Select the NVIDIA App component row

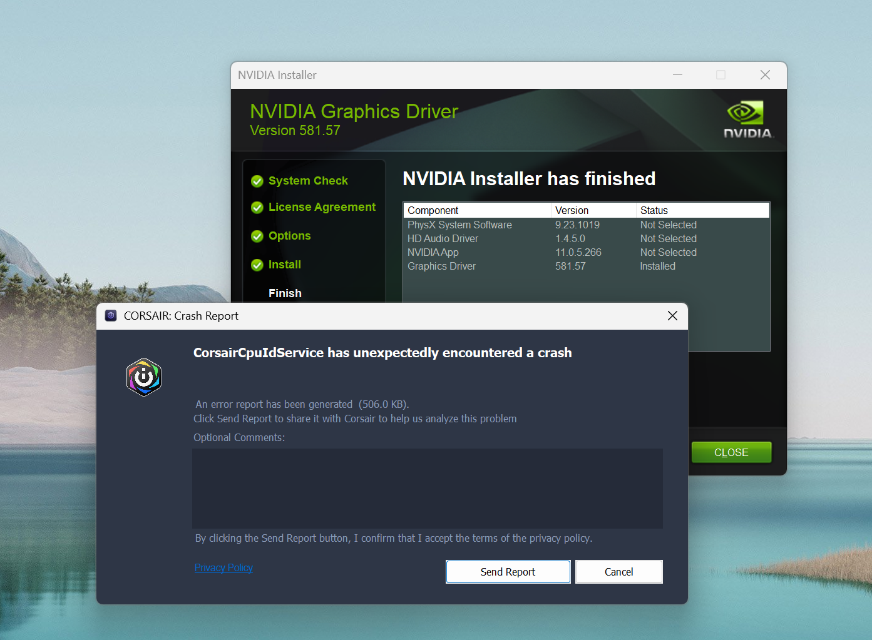tap(586, 252)
